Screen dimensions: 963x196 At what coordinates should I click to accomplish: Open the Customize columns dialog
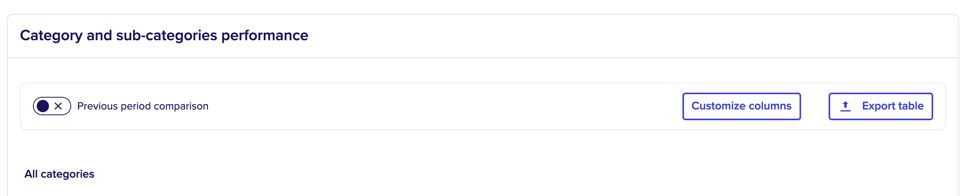coord(741,106)
